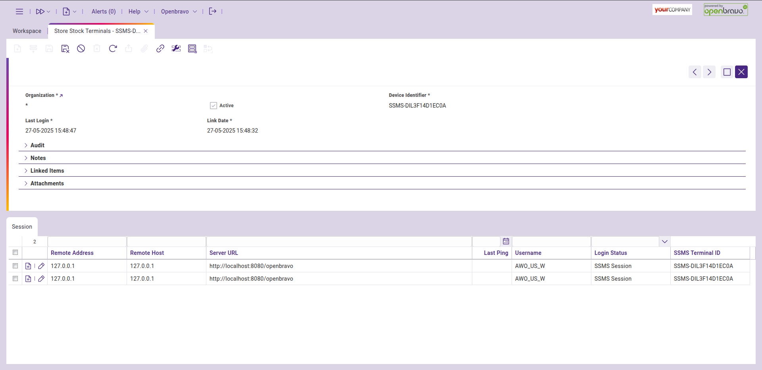This screenshot has height=370, width=762.
Task: Go to next record arrow button
Action: [x=709, y=72]
